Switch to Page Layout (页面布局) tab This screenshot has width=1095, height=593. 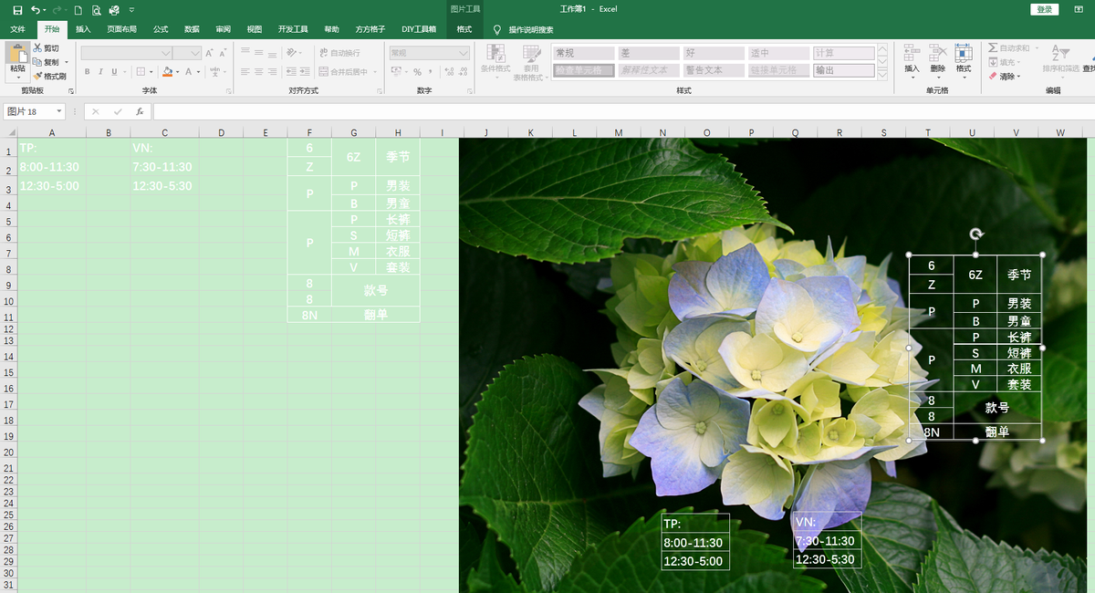122,29
